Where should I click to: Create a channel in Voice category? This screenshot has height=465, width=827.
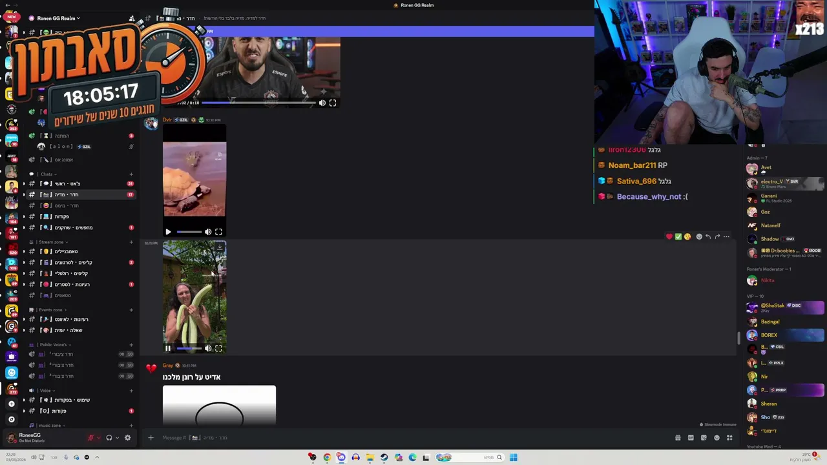(x=131, y=391)
